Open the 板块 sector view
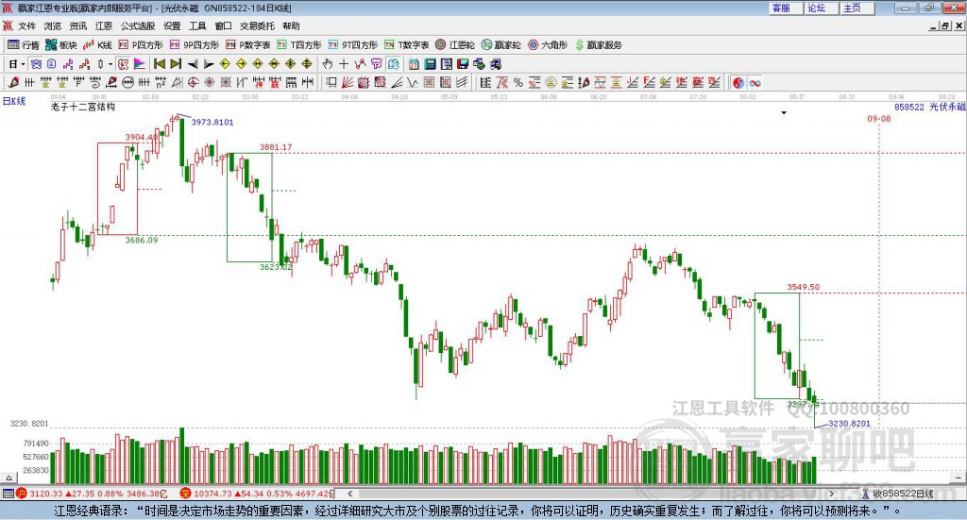 [x=60, y=45]
